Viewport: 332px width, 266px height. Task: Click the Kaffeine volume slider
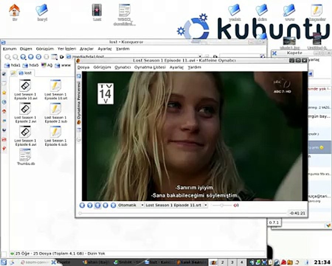coord(222,205)
